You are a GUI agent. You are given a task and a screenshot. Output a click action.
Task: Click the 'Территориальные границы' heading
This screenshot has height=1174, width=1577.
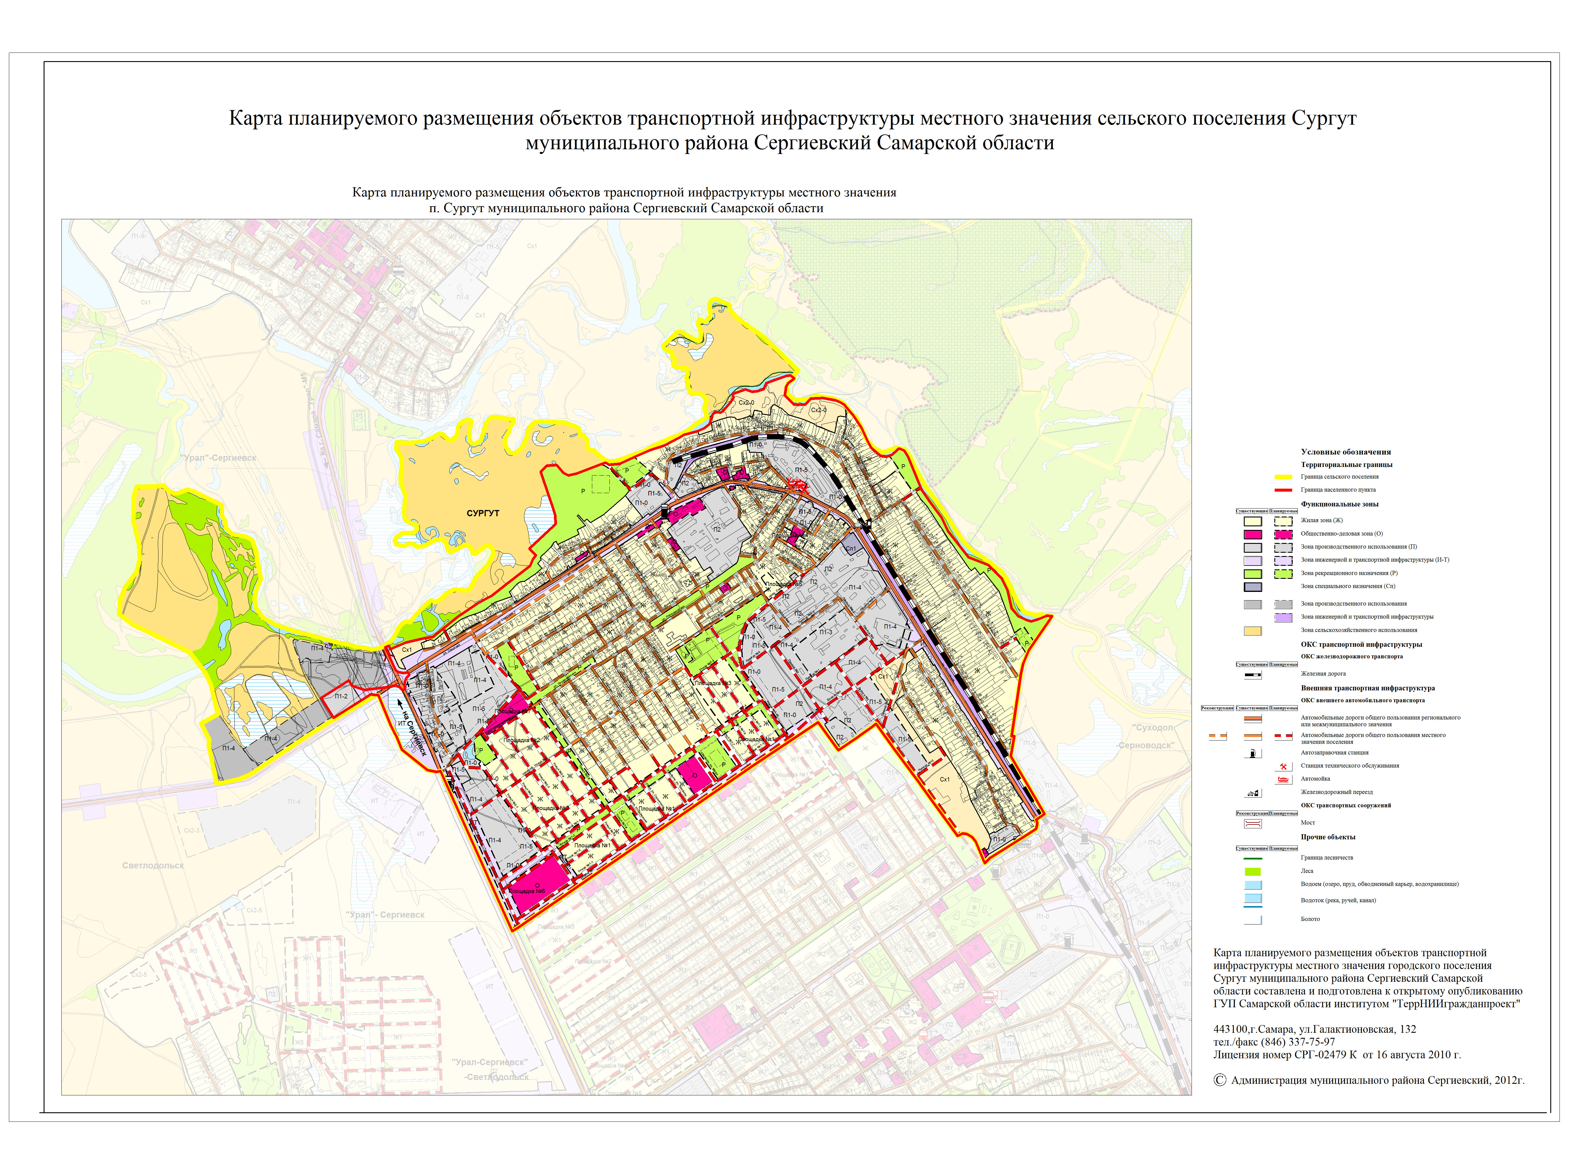coord(1347,465)
